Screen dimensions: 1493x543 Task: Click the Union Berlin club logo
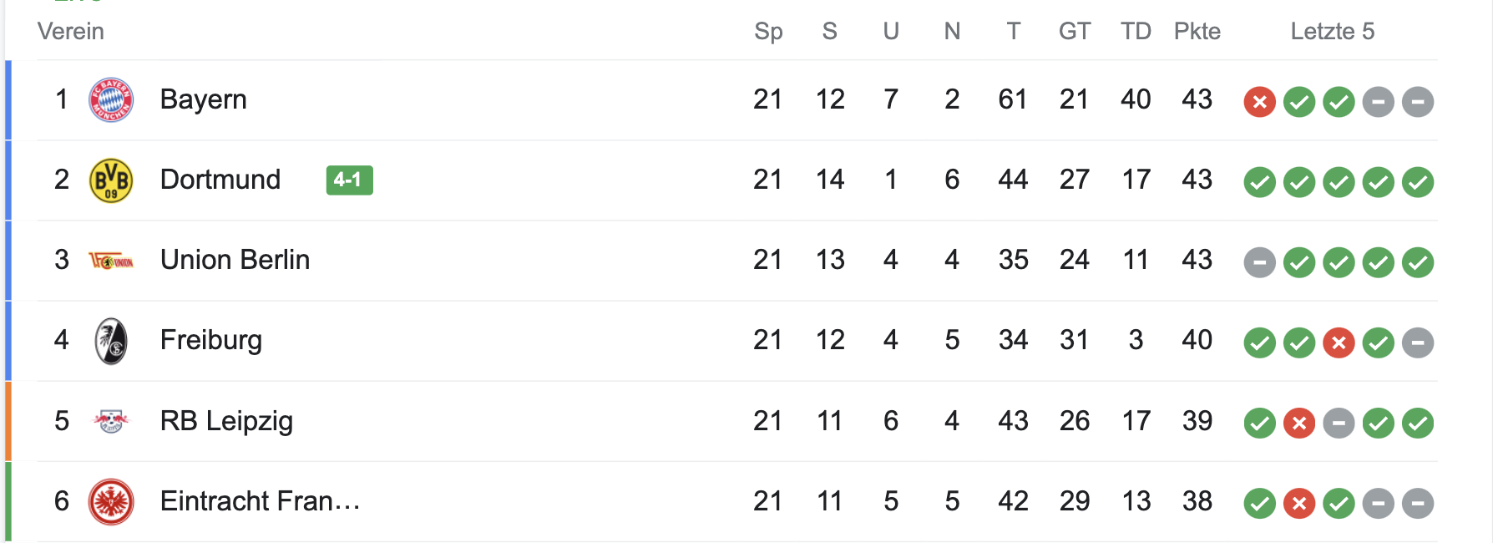click(x=111, y=261)
